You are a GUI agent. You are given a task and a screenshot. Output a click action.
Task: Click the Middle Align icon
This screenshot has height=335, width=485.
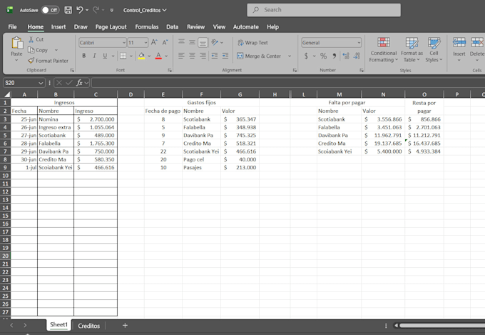coord(192,42)
